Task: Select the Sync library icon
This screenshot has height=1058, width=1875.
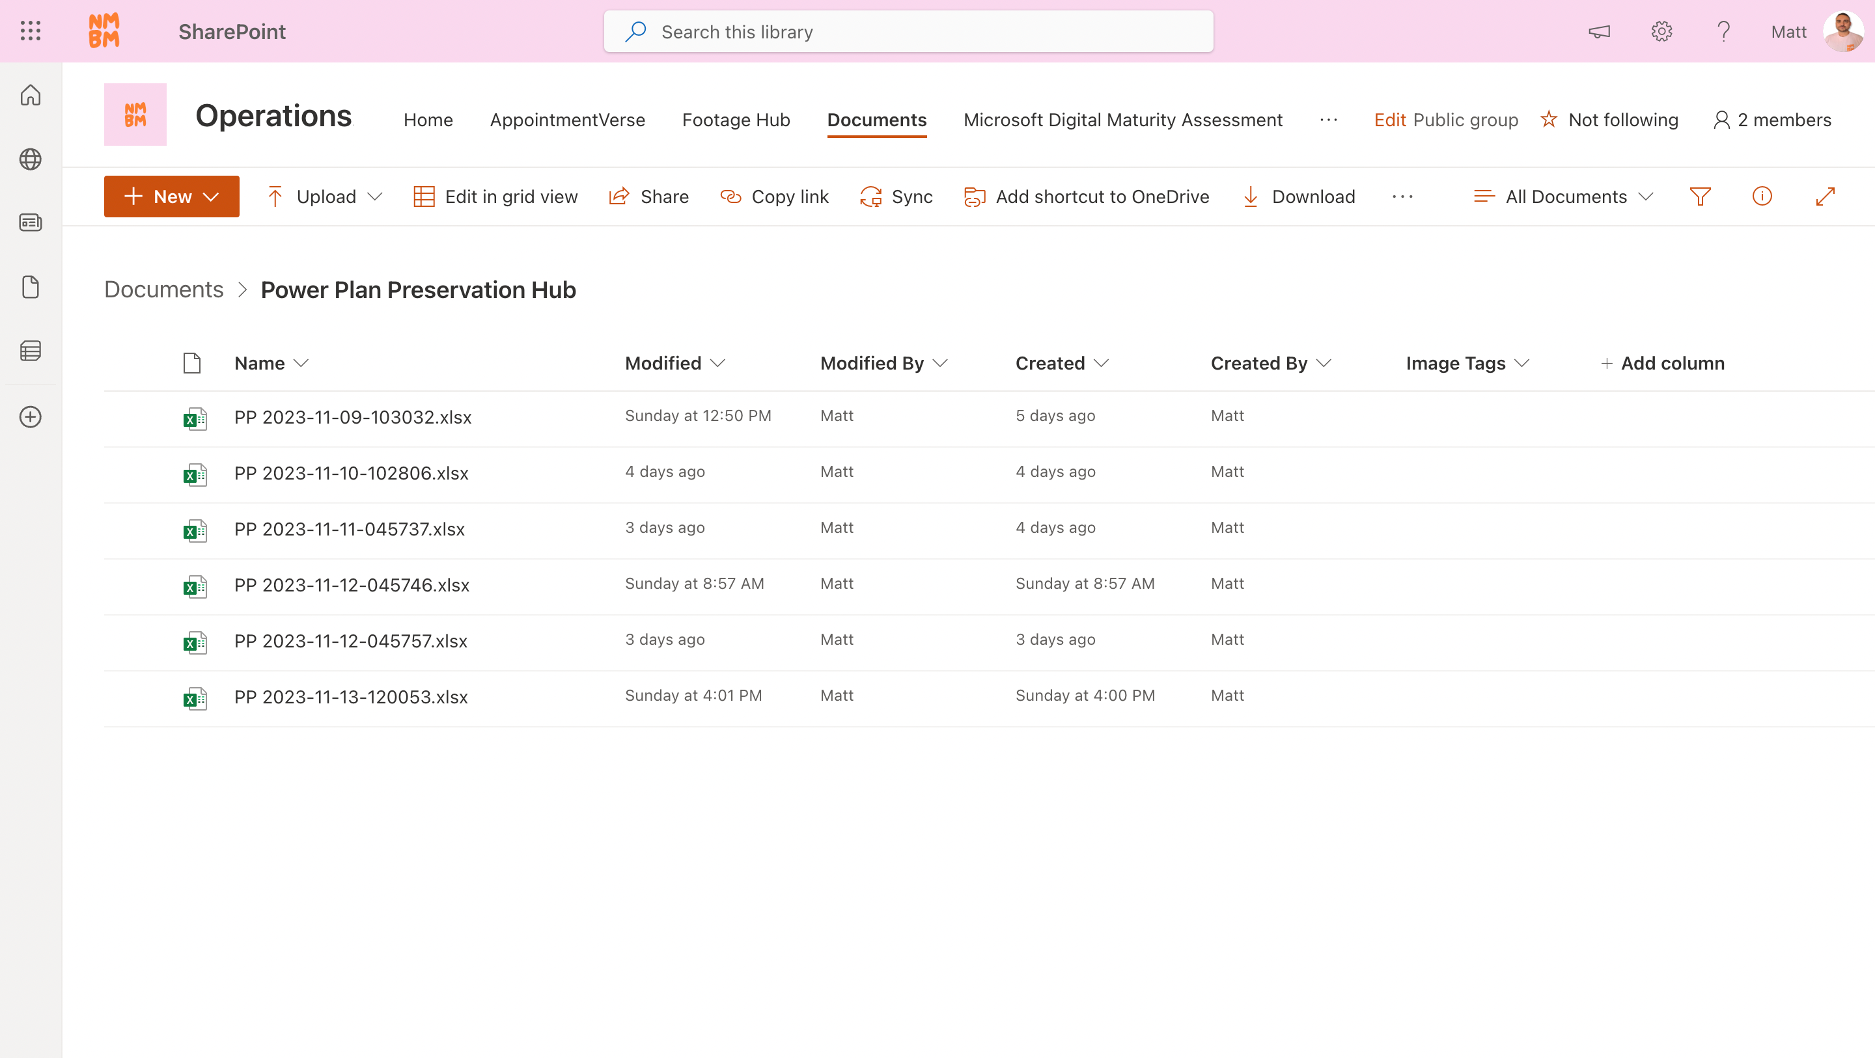Action: tap(870, 196)
